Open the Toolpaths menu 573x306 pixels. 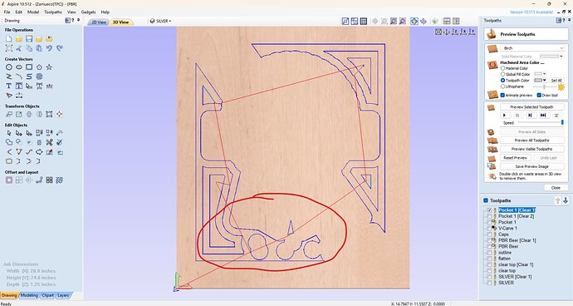pyautogui.click(x=53, y=12)
